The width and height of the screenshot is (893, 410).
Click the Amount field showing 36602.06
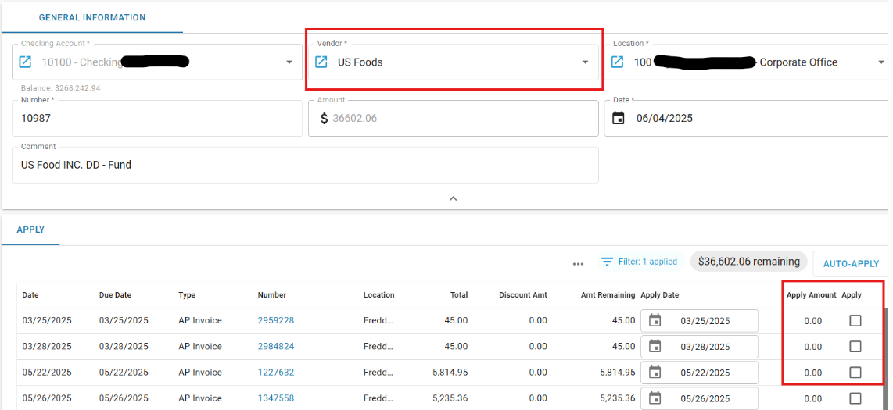coord(454,118)
